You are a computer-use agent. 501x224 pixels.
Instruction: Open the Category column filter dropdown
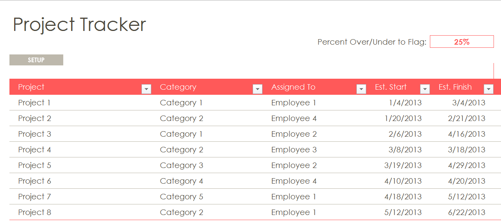[x=257, y=89]
